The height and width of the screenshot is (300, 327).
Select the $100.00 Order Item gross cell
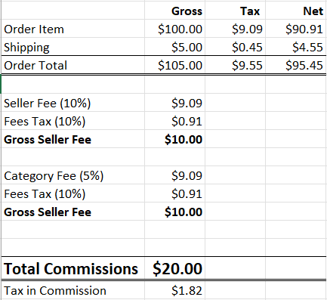pos(175,29)
